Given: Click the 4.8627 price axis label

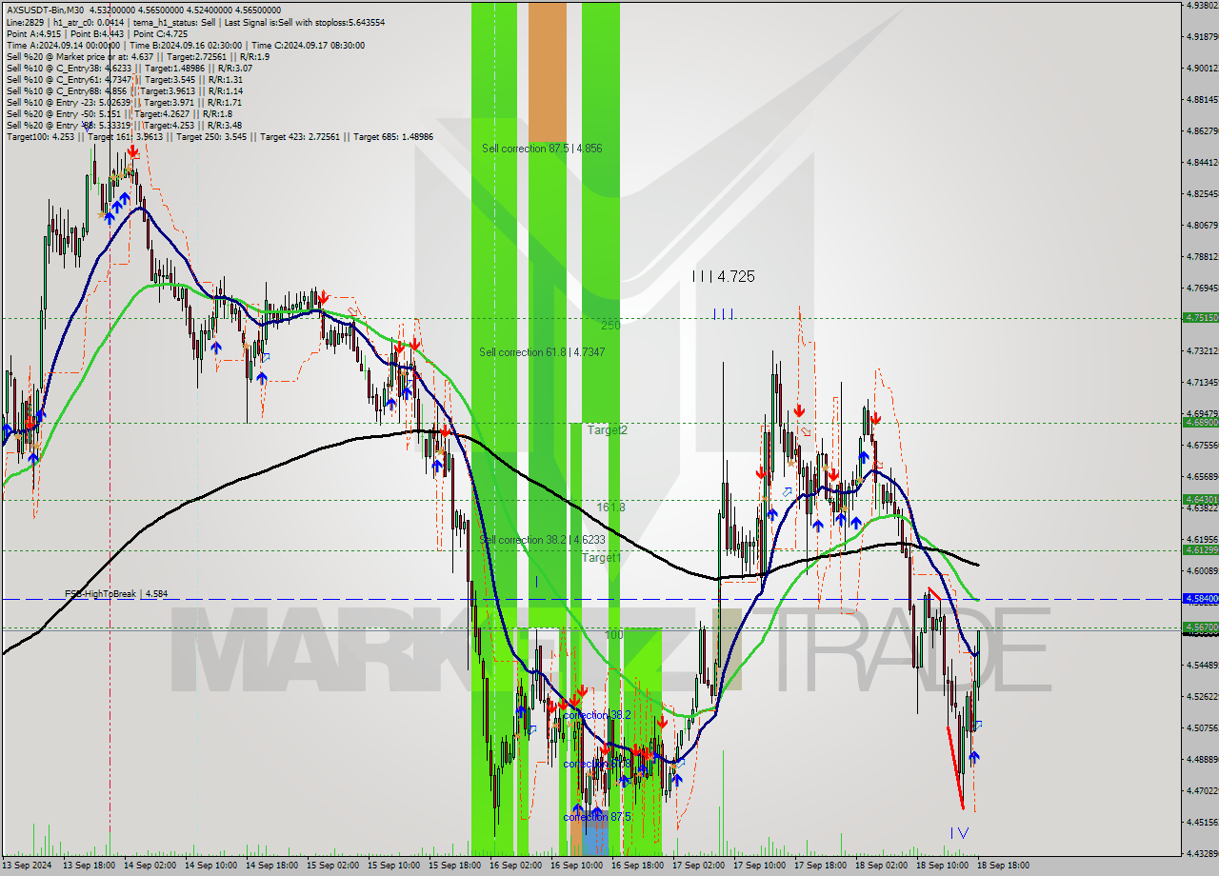Looking at the screenshot, I should coord(1203,130).
